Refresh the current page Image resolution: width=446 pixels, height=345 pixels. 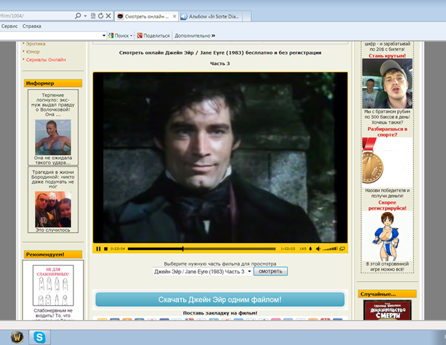point(100,16)
